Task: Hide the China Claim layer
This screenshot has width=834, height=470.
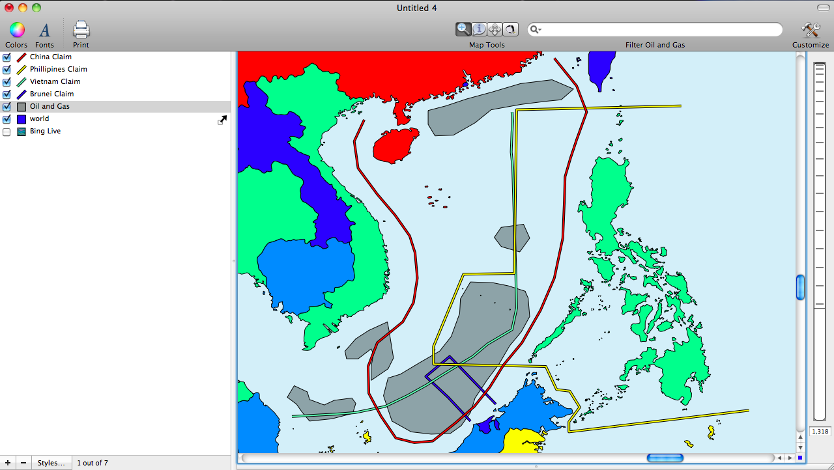Action: point(7,57)
